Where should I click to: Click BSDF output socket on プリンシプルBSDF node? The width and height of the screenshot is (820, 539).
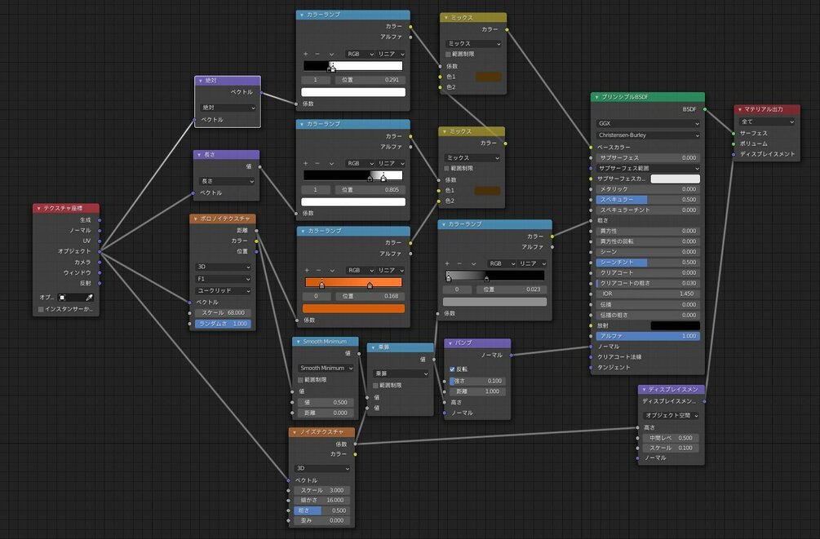click(705, 109)
